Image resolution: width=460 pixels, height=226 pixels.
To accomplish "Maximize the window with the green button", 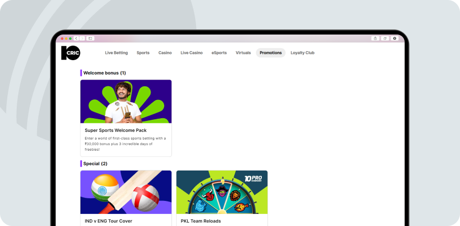I will (71, 38).
